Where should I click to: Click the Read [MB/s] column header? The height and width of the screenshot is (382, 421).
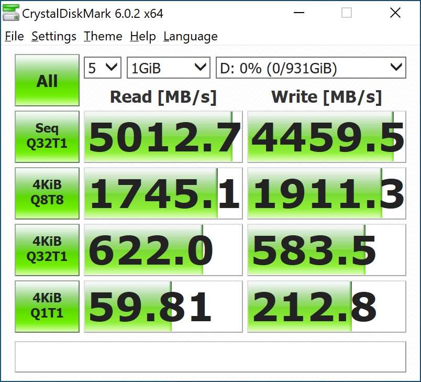(163, 97)
